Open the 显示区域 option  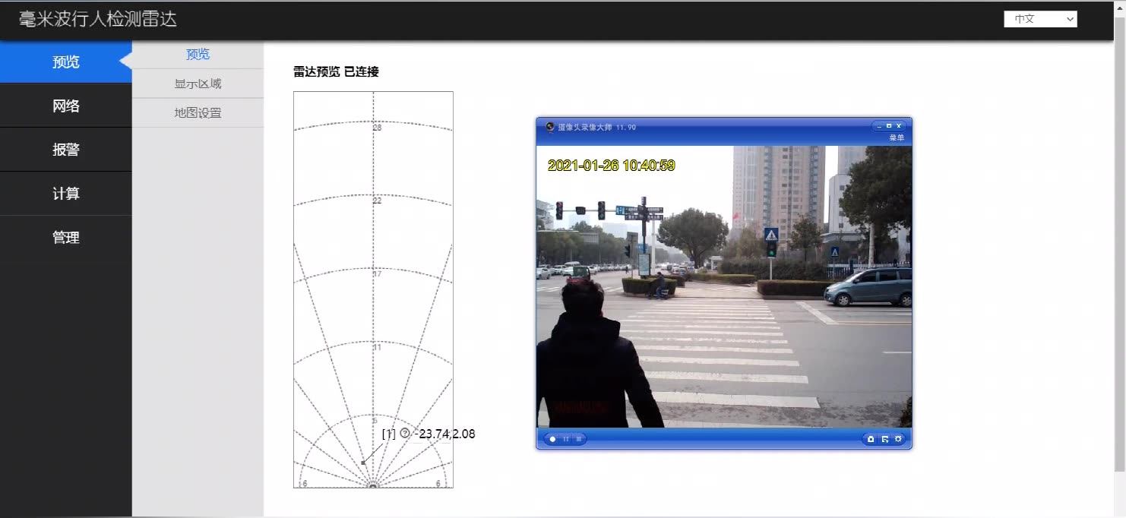pyautogui.click(x=198, y=84)
